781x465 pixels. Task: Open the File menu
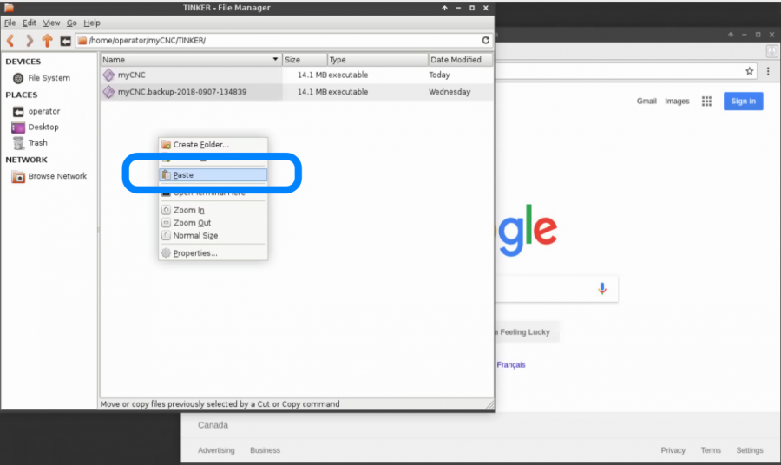point(10,23)
